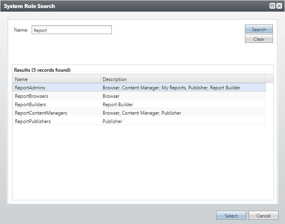This screenshot has height=224, width=285.
Task: Close the System Role Search dialog
Action: (279, 6)
